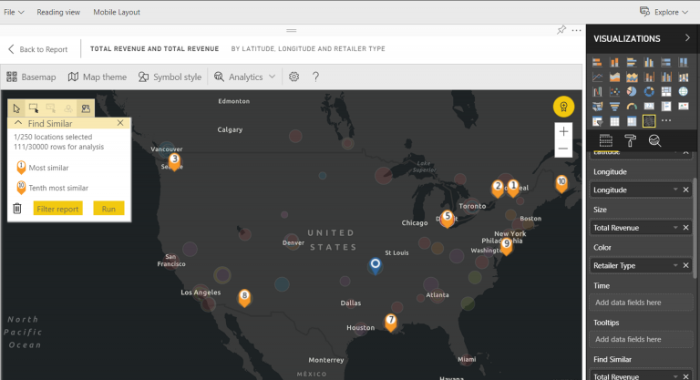Remove Retailer Type from Color

click(685, 266)
